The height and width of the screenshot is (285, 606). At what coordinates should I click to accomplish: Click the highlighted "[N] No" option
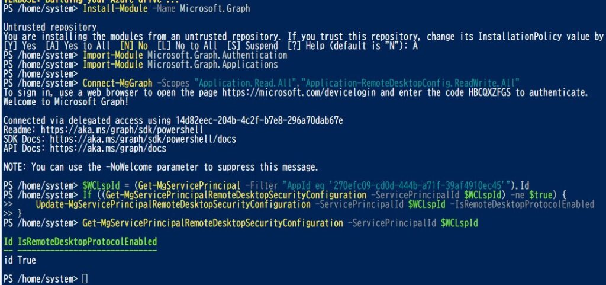(x=133, y=46)
